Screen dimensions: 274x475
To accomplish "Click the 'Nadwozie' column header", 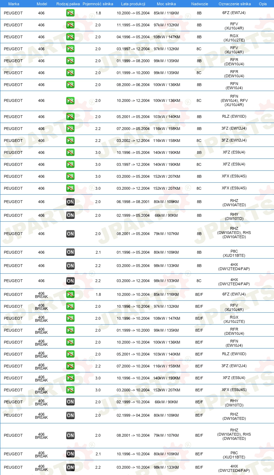I will 199,4.
